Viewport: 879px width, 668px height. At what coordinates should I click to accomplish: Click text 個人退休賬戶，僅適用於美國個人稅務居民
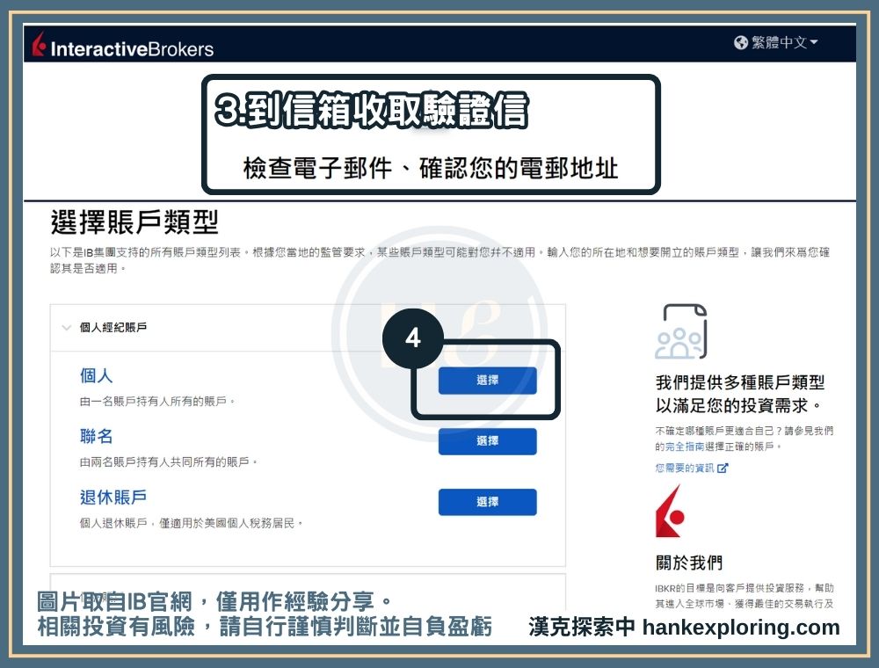pos(191,523)
